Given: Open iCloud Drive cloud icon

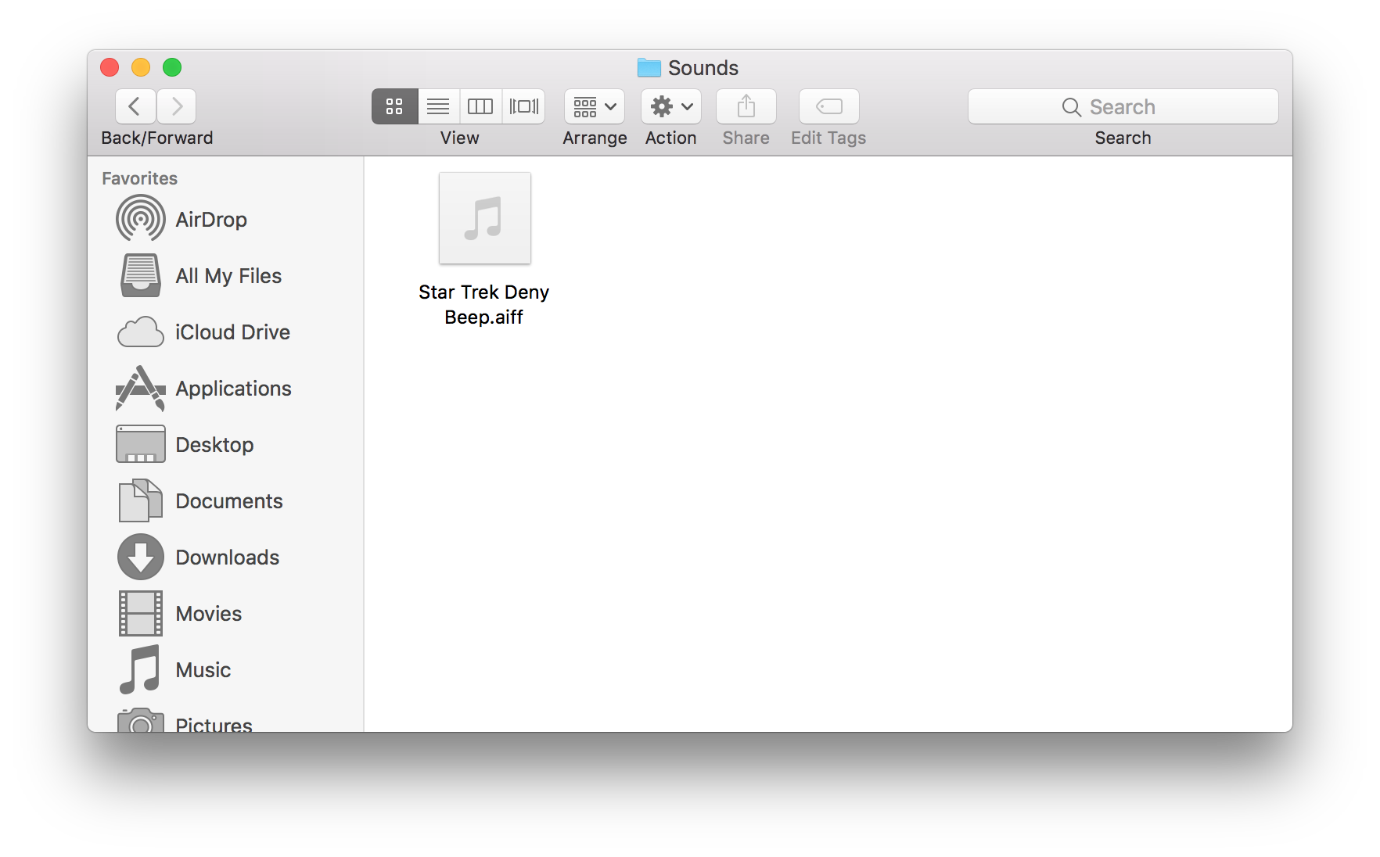Looking at the screenshot, I should [141, 332].
